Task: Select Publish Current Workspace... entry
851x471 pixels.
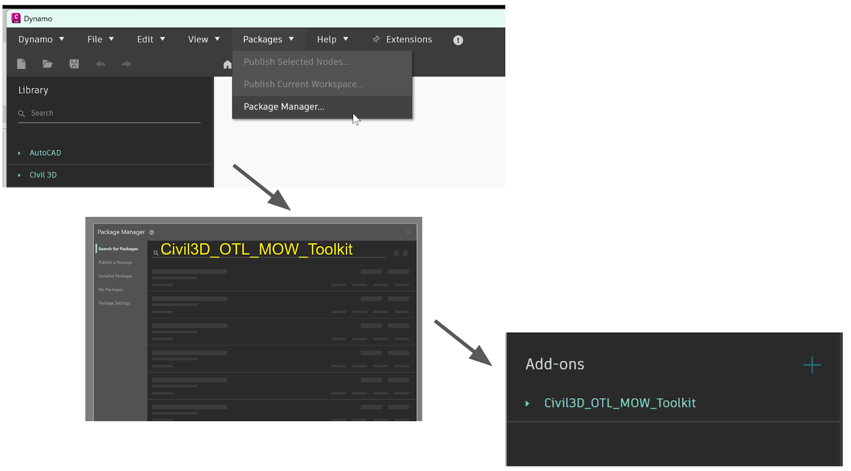Action: click(x=322, y=84)
